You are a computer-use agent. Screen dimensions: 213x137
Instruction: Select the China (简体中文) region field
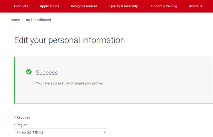(x=57, y=132)
